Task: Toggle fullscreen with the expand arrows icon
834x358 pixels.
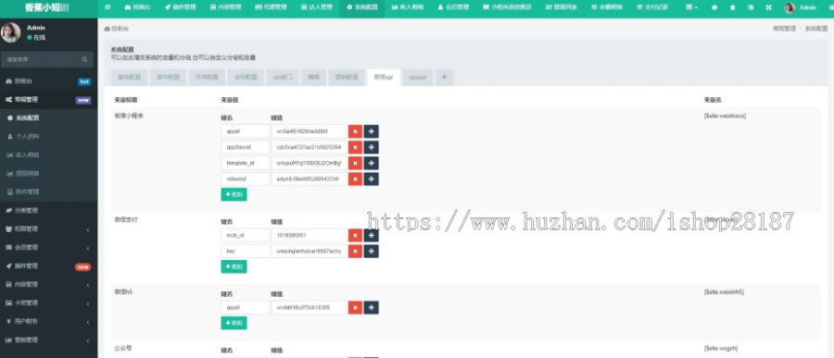Action: coord(768,8)
